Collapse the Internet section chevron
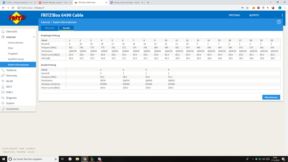288x162 pixels. pyautogui.click(x=34, y=37)
